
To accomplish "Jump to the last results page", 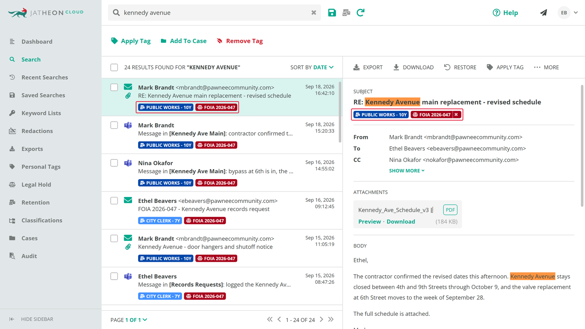I will [331, 319].
